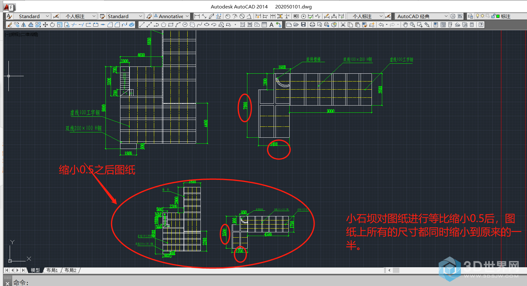Click the Save drawing icon
Image resolution: width=527 pixels, height=286 pixels.
(303, 25)
